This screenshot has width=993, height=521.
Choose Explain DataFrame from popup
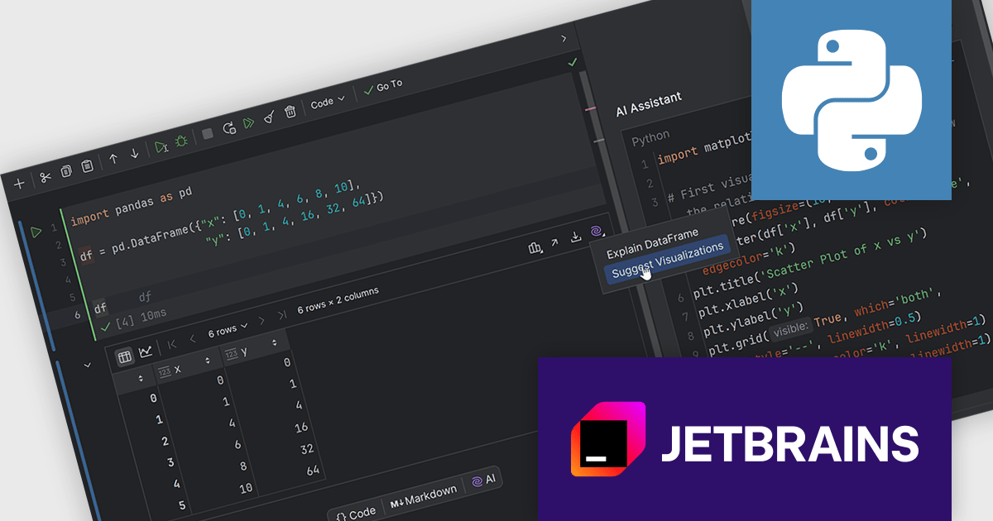click(653, 244)
